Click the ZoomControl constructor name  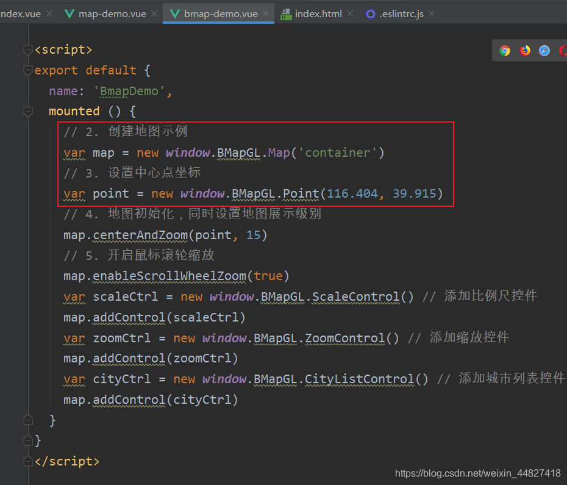[345, 338]
